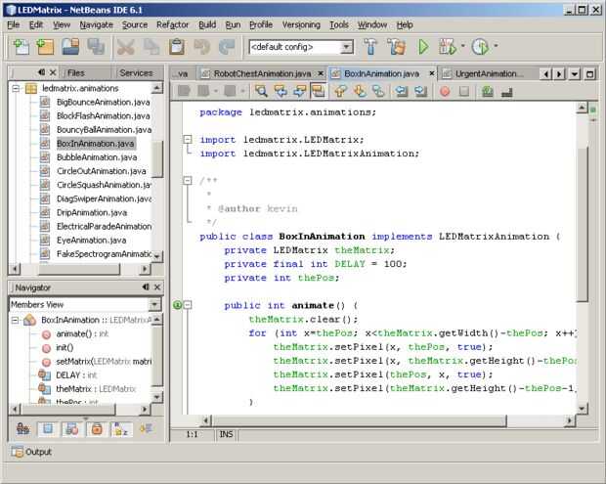Image resolution: width=606 pixels, height=484 pixels.
Task: Click Find Next Occurrence editor icon
Action: tap(299, 91)
